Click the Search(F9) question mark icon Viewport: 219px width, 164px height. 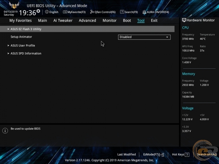tap(122, 12)
